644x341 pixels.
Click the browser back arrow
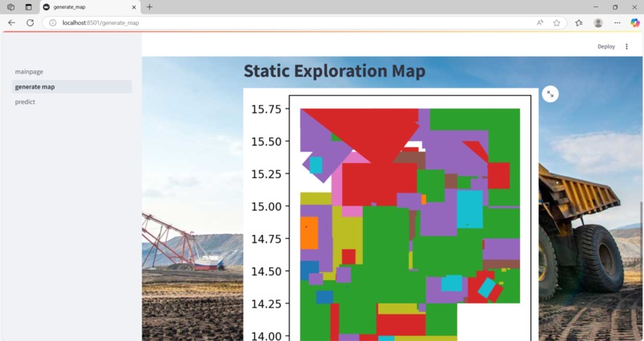tap(11, 23)
